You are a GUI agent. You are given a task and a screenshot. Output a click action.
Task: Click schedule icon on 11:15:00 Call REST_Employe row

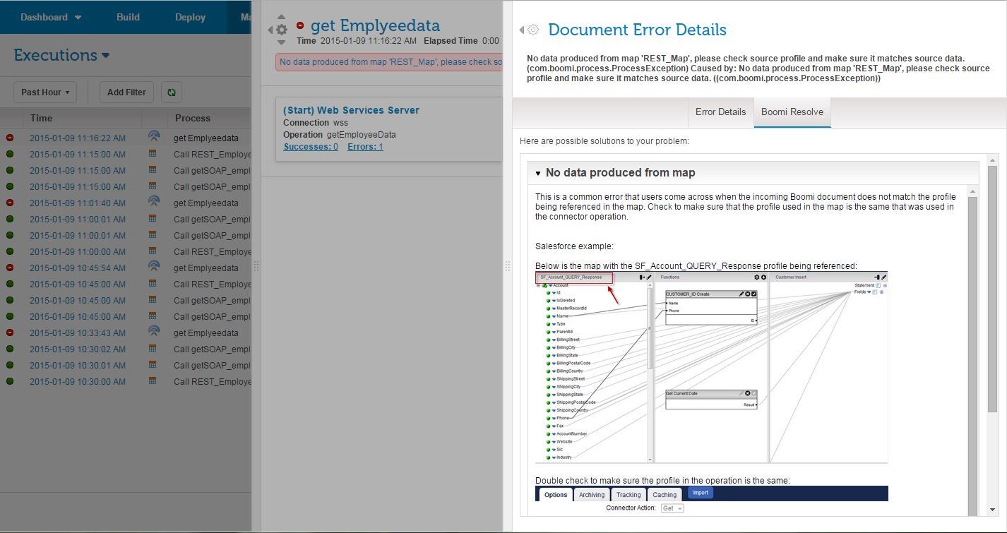[x=152, y=153]
